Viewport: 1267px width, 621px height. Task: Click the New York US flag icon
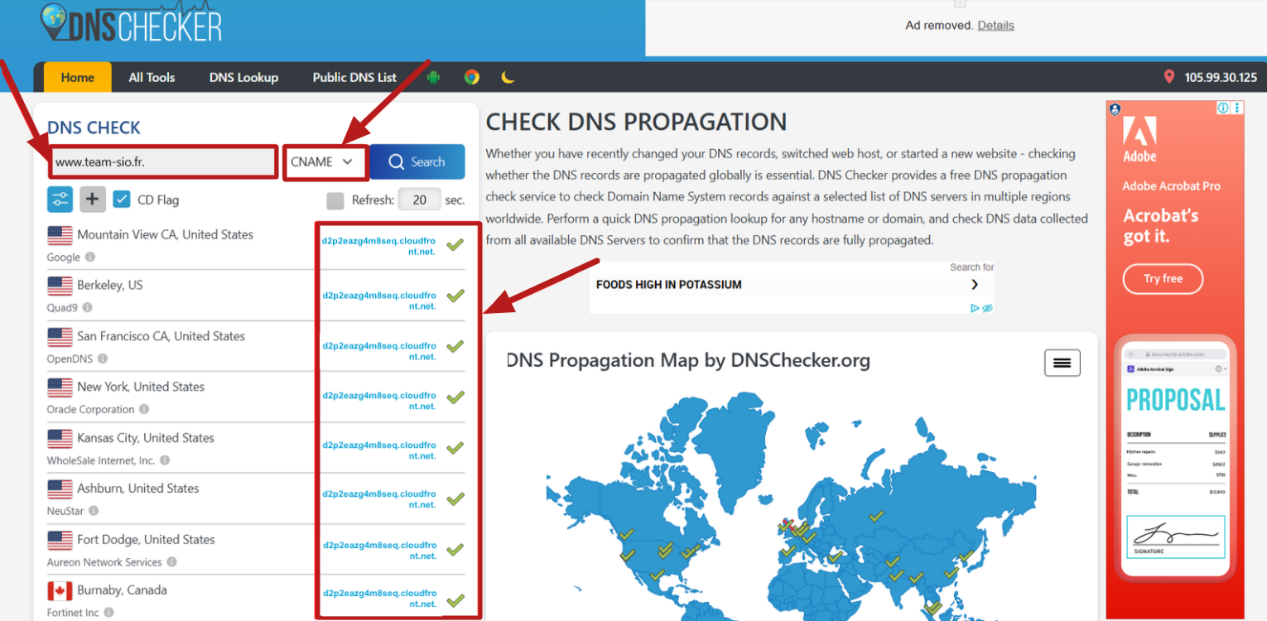pyautogui.click(x=60, y=388)
